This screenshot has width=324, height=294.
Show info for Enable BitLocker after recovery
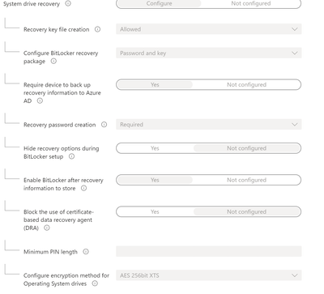coord(84,188)
